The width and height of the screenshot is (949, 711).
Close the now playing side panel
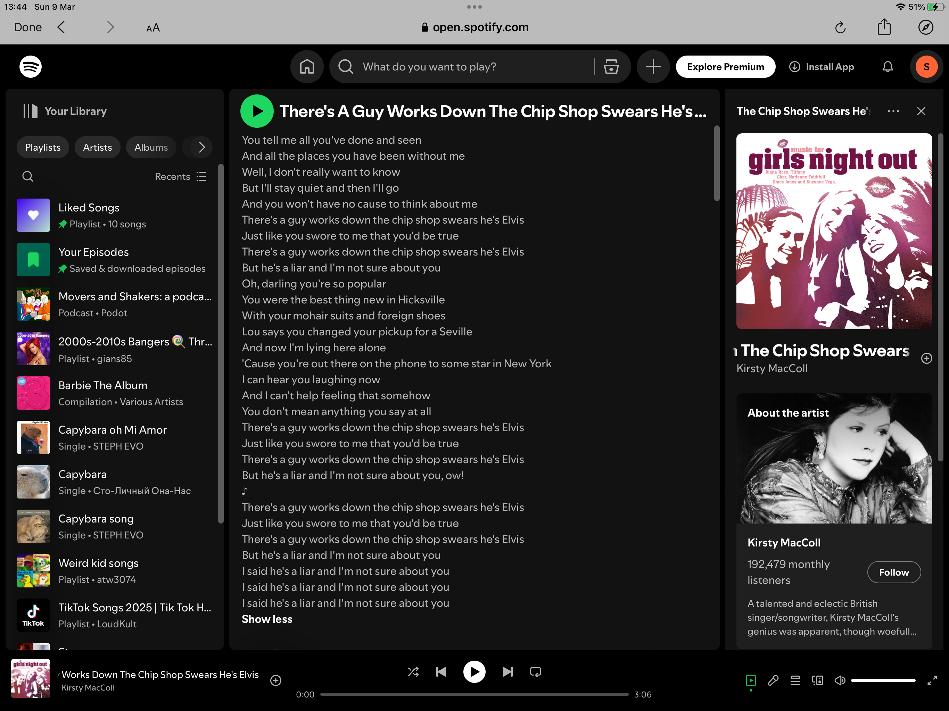click(921, 111)
